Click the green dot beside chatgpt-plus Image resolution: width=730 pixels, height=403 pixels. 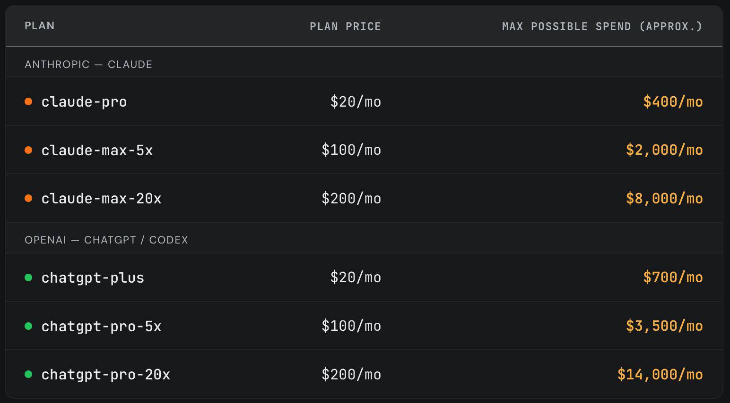[28, 277]
